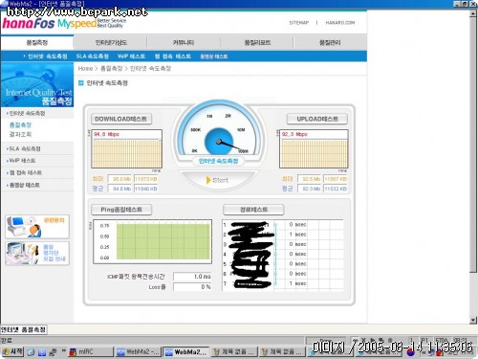Click the ICMP round-trip time field showing 1.0 ms
The height and width of the screenshot is (359, 478).
[x=192, y=277]
